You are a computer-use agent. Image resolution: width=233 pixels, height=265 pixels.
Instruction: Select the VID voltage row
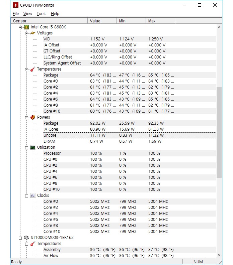[x=130, y=39]
